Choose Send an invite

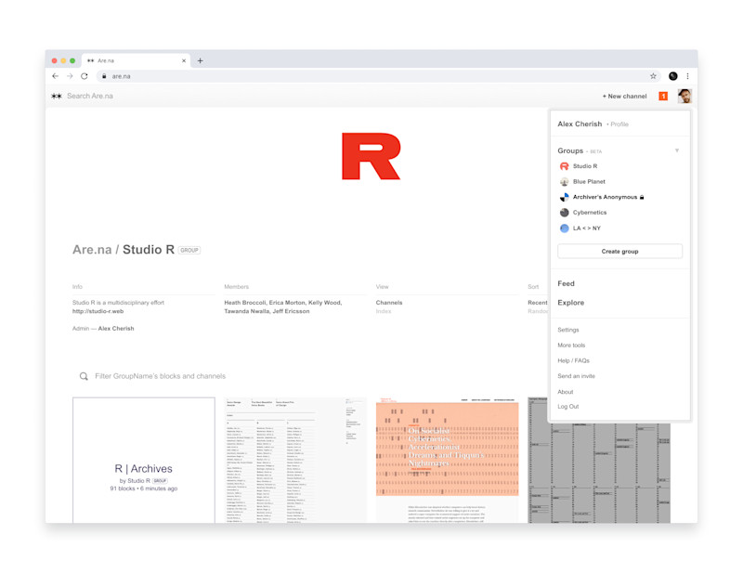point(576,376)
